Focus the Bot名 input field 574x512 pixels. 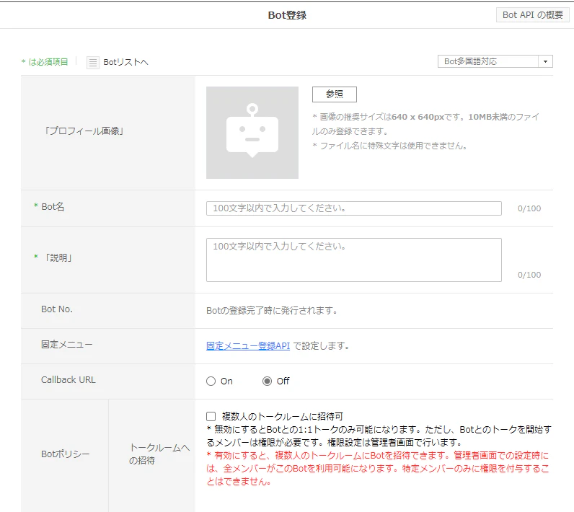tap(353, 208)
